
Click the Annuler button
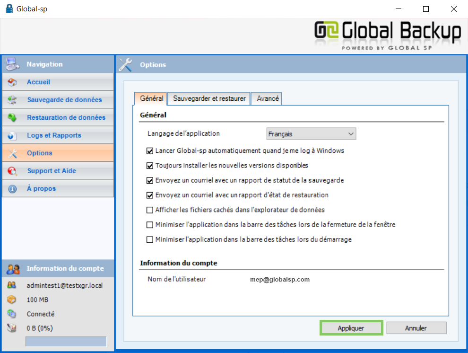tap(416, 328)
